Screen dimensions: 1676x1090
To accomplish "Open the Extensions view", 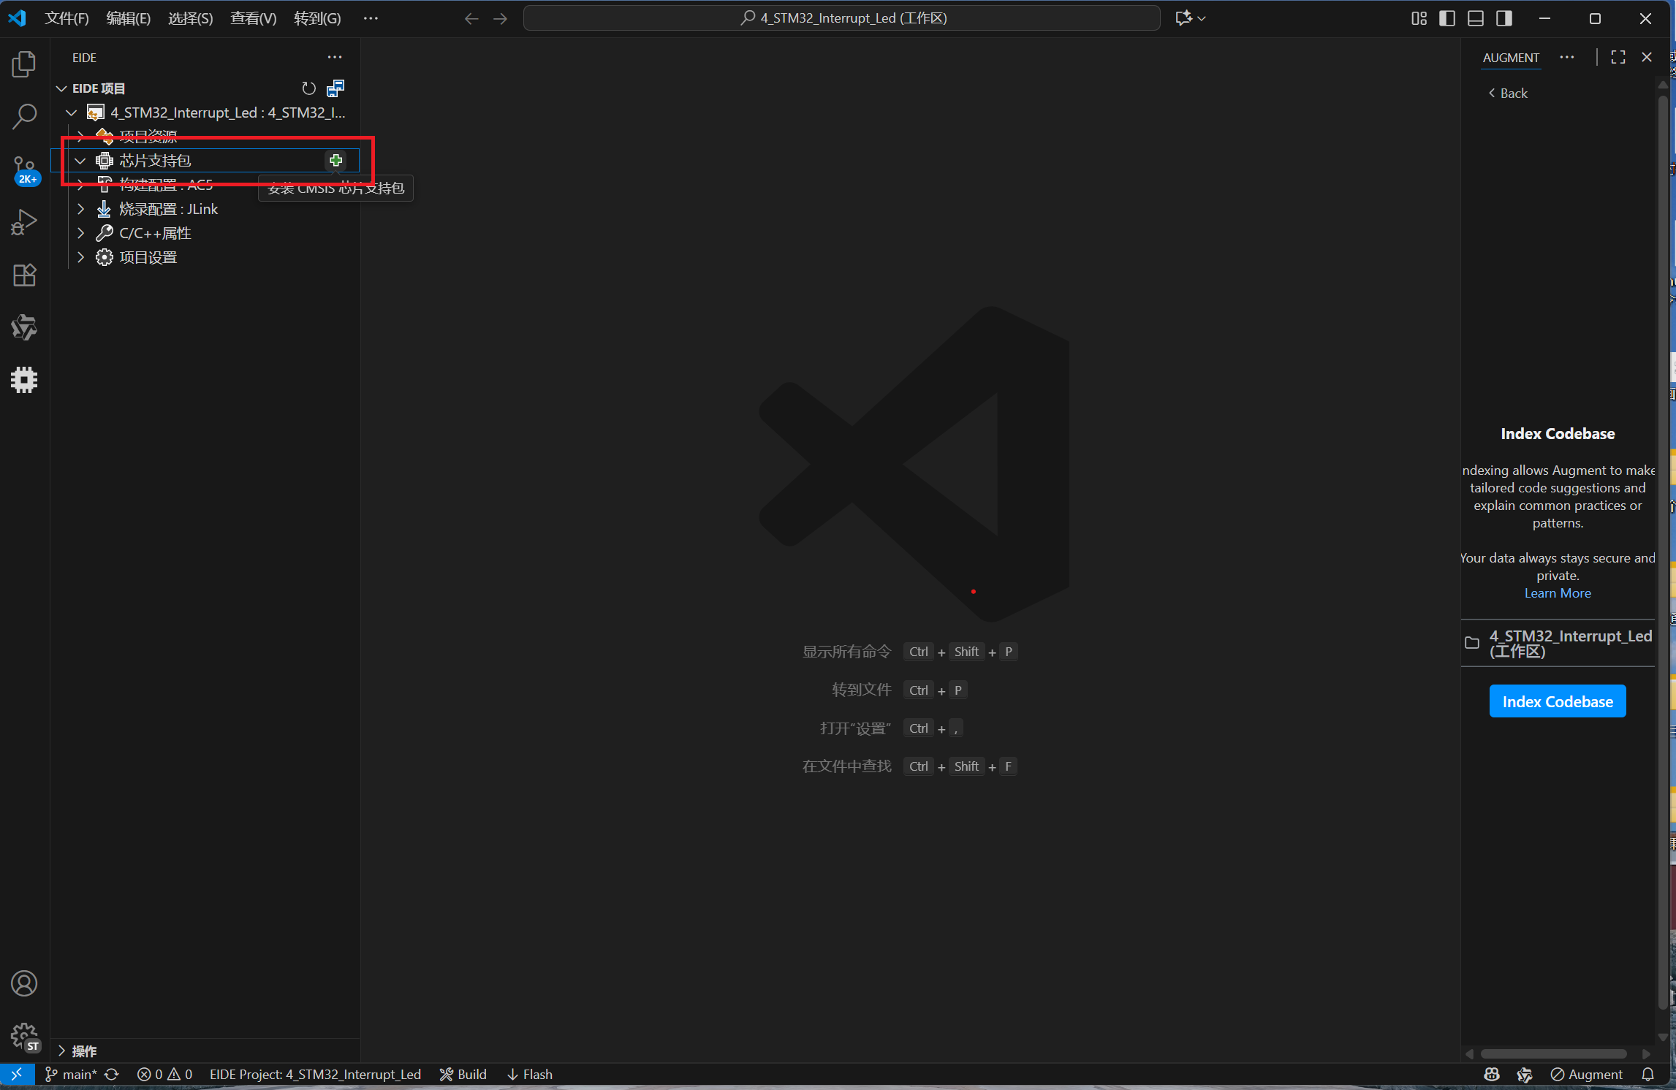I will 24,275.
